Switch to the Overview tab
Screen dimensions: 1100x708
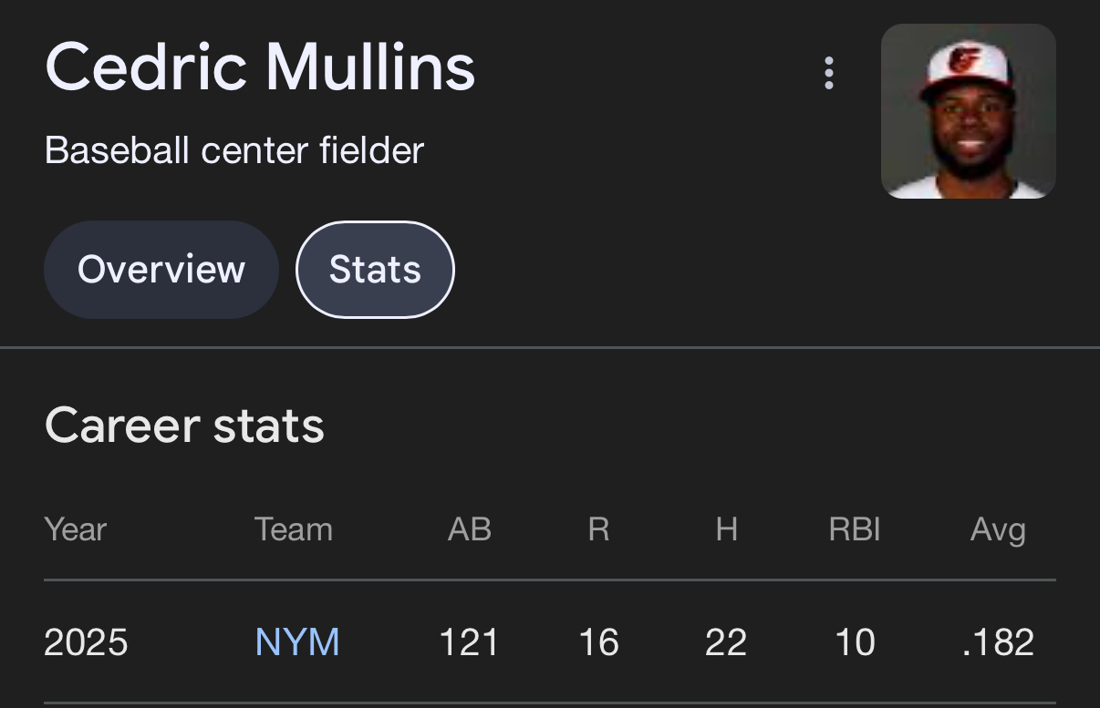coord(161,270)
